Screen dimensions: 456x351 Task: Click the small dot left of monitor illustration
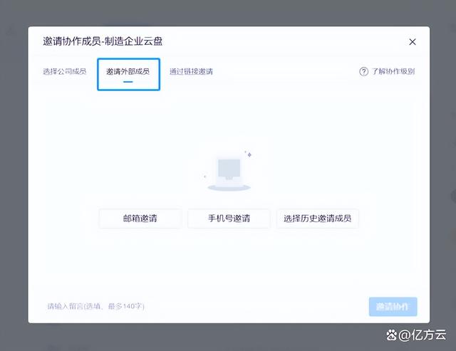pyautogui.click(x=204, y=176)
